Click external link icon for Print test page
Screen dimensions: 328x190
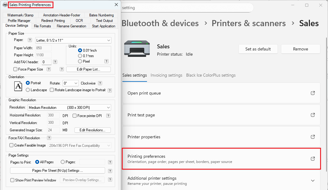[x=313, y=115]
